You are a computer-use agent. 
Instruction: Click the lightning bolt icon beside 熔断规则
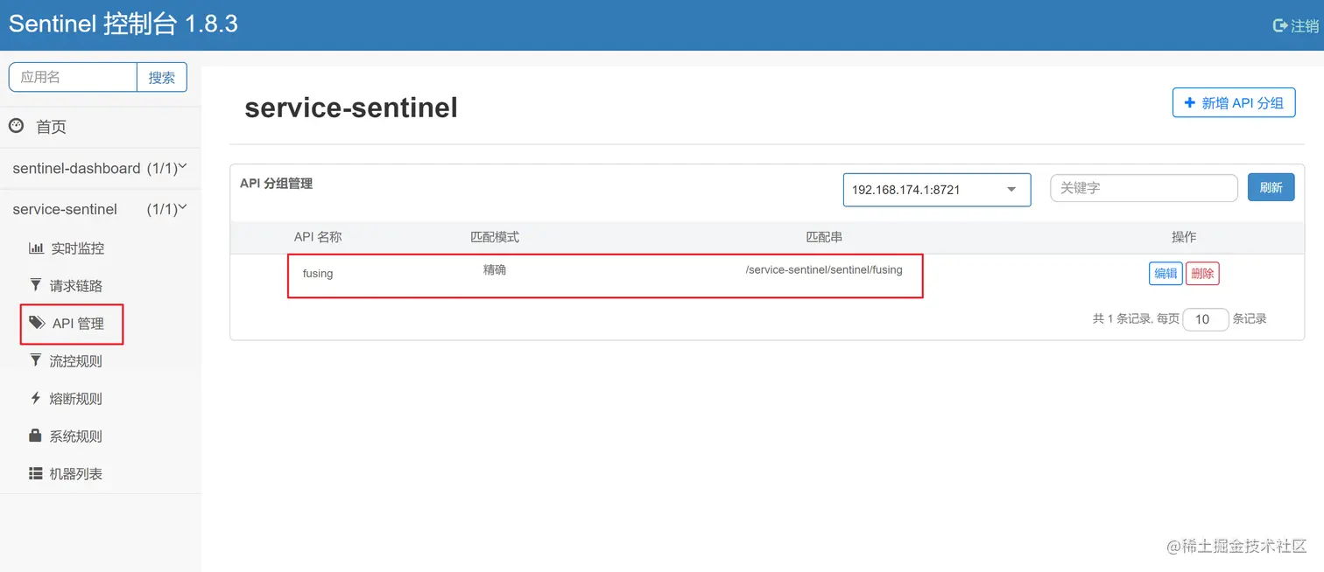(x=36, y=398)
